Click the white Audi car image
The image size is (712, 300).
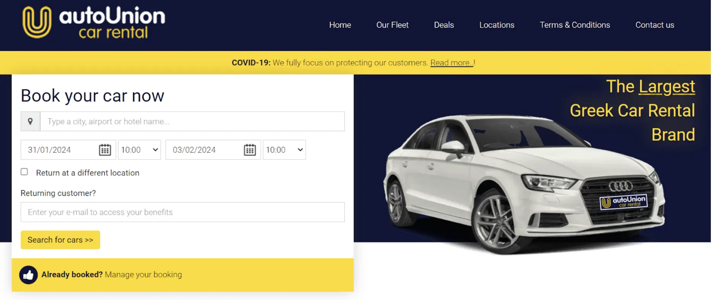point(524,184)
